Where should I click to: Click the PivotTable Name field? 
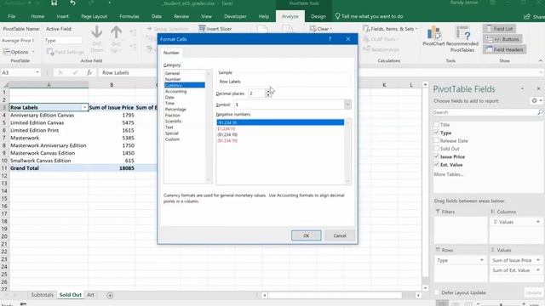point(18,41)
